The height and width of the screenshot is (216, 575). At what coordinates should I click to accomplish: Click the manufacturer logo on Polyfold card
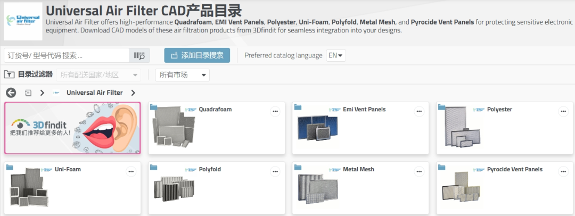[x=191, y=169]
